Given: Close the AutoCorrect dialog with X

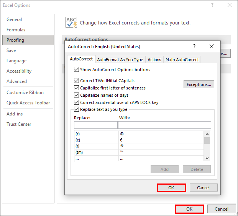Looking at the screenshot, I should [211, 46].
